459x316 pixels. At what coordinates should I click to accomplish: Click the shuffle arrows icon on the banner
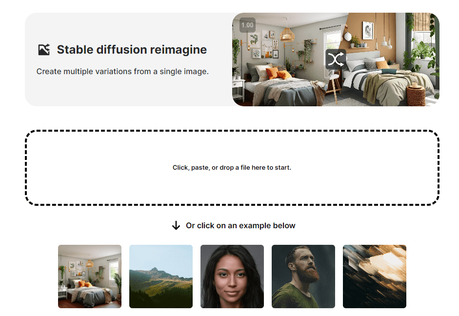pos(336,59)
